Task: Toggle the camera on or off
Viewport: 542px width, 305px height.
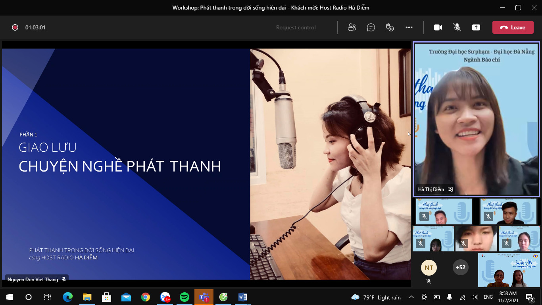Action: coord(438,27)
